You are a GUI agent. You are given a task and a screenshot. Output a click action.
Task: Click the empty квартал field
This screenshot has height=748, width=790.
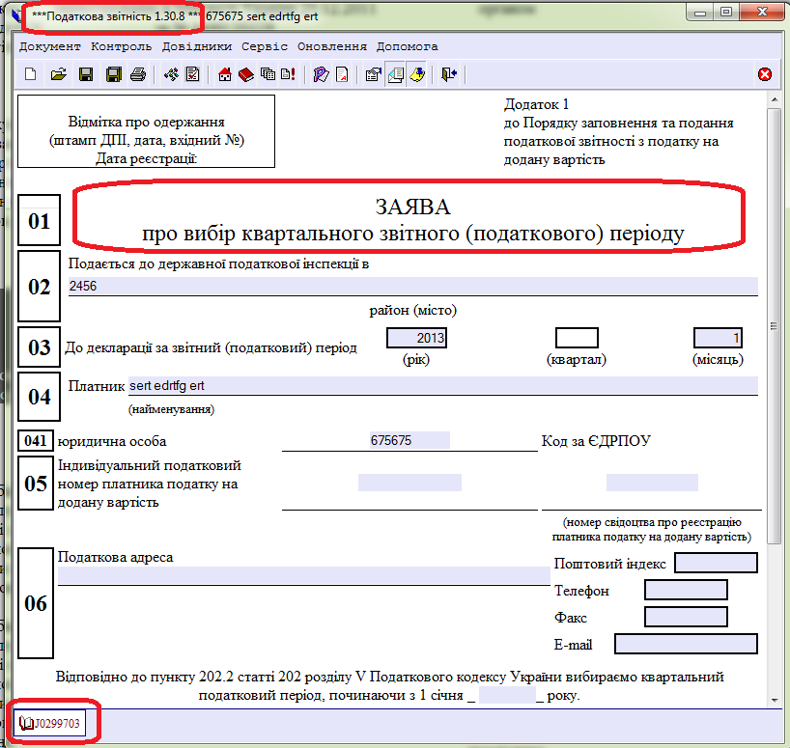[x=577, y=338]
